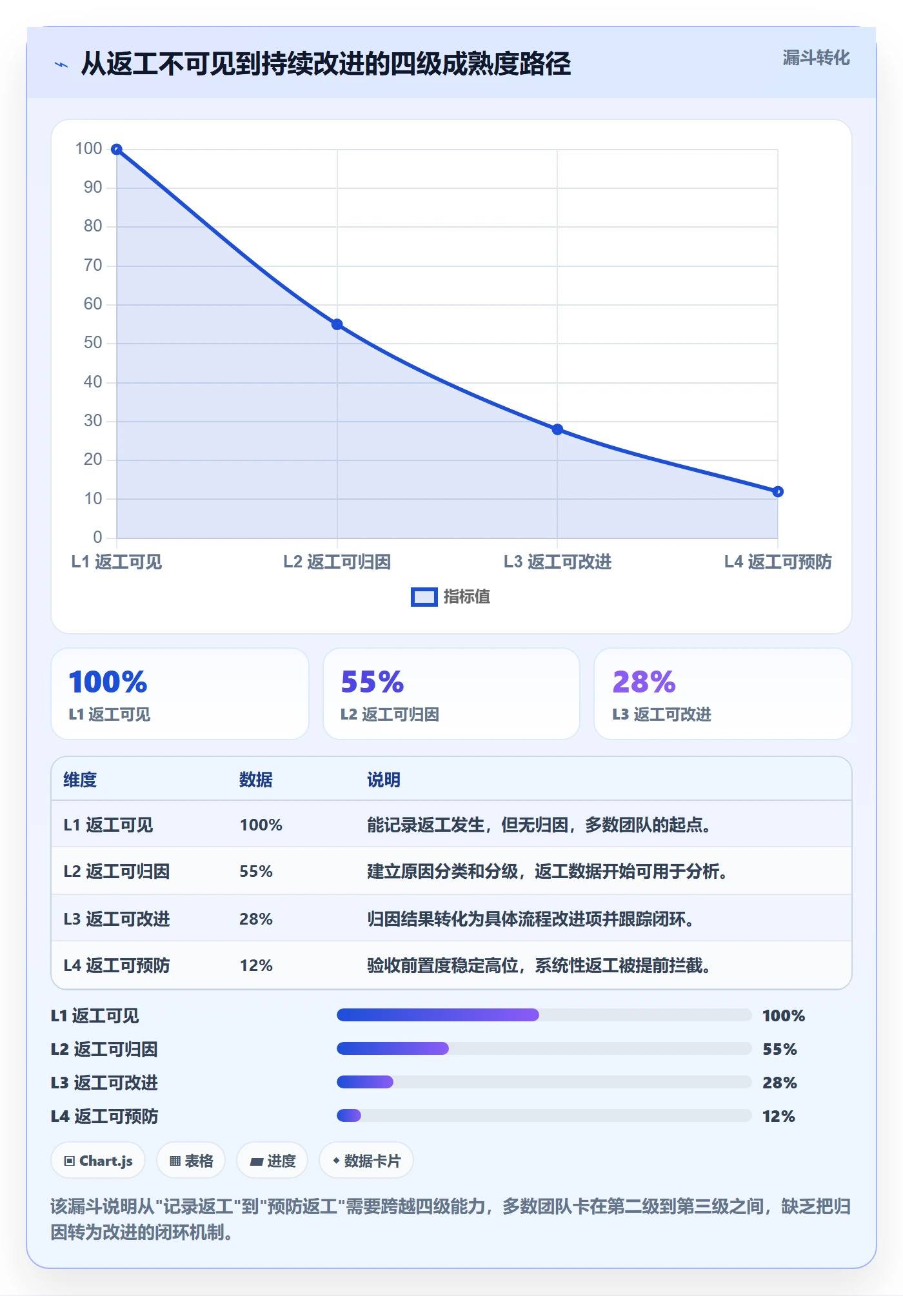Image resolution: width=903 pixels, height=1296 pixels.
Task: Click table cell L4 返工可预防
Action: 117,965
